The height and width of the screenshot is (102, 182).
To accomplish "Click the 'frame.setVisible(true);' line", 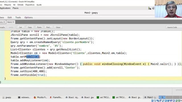I will (29, 75).
